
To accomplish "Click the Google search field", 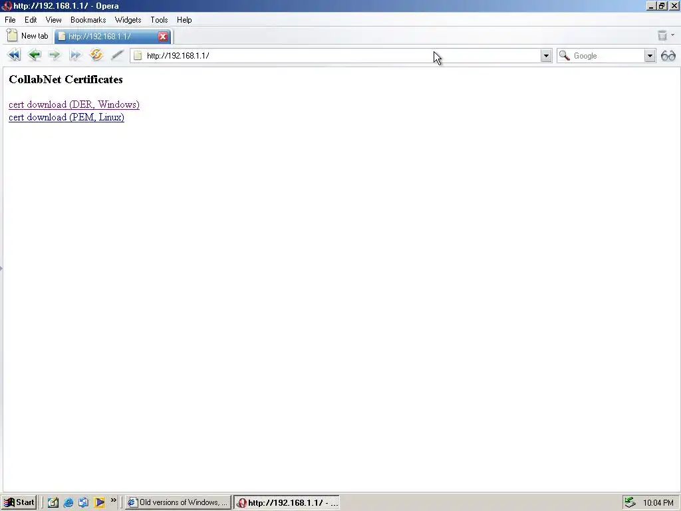I will (x=607, y=56).
